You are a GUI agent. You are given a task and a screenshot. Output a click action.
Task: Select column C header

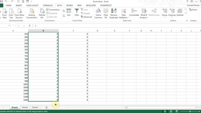pyautogui.click(x=73, y=31)
